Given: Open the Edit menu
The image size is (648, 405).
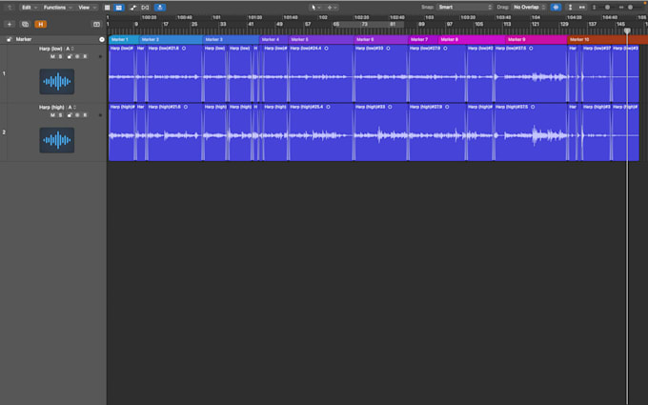Looking at the screenshot, I should (29, 8).
